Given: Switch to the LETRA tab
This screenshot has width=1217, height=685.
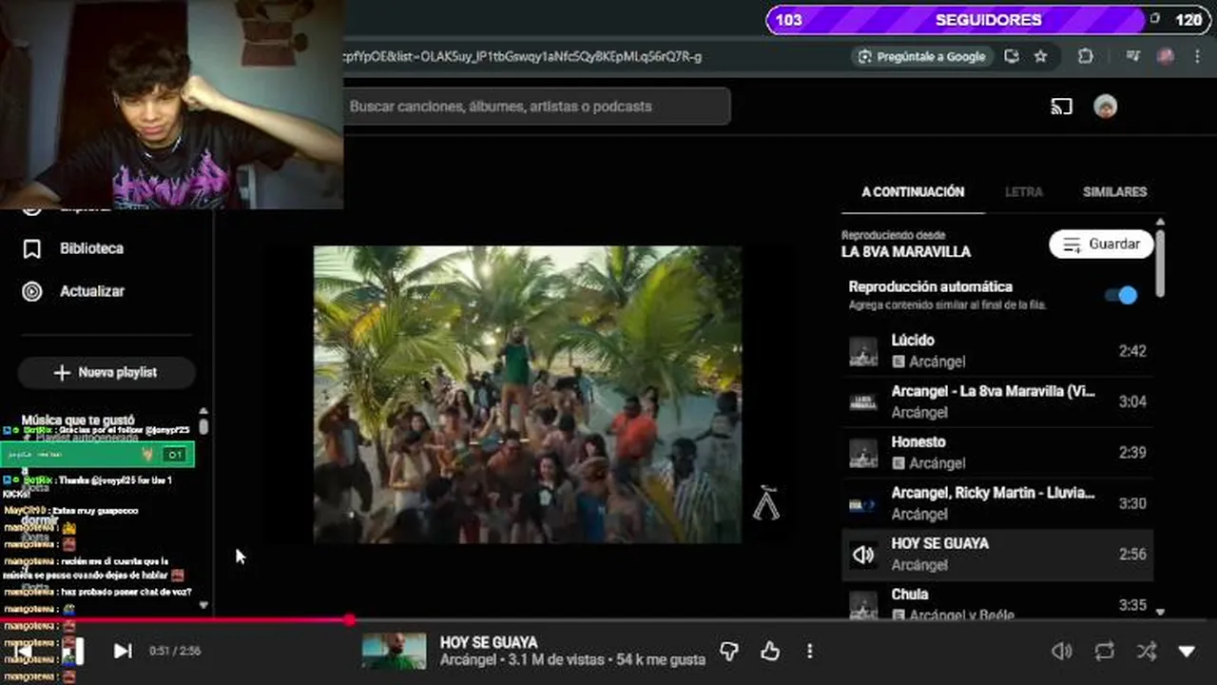Looking at the screenshot, I should pos(1023,191).
